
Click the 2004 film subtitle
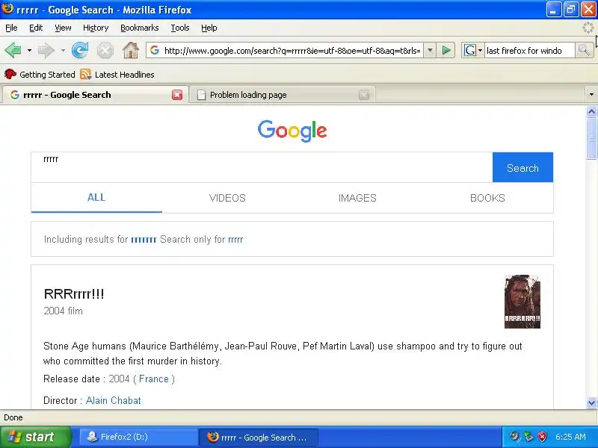63,311
